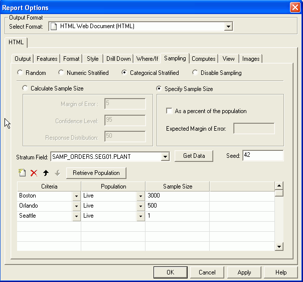The image size is (303, 282).
Task: Click the Criteria column header
Action: pyautogui.click(x=49, y=186)
